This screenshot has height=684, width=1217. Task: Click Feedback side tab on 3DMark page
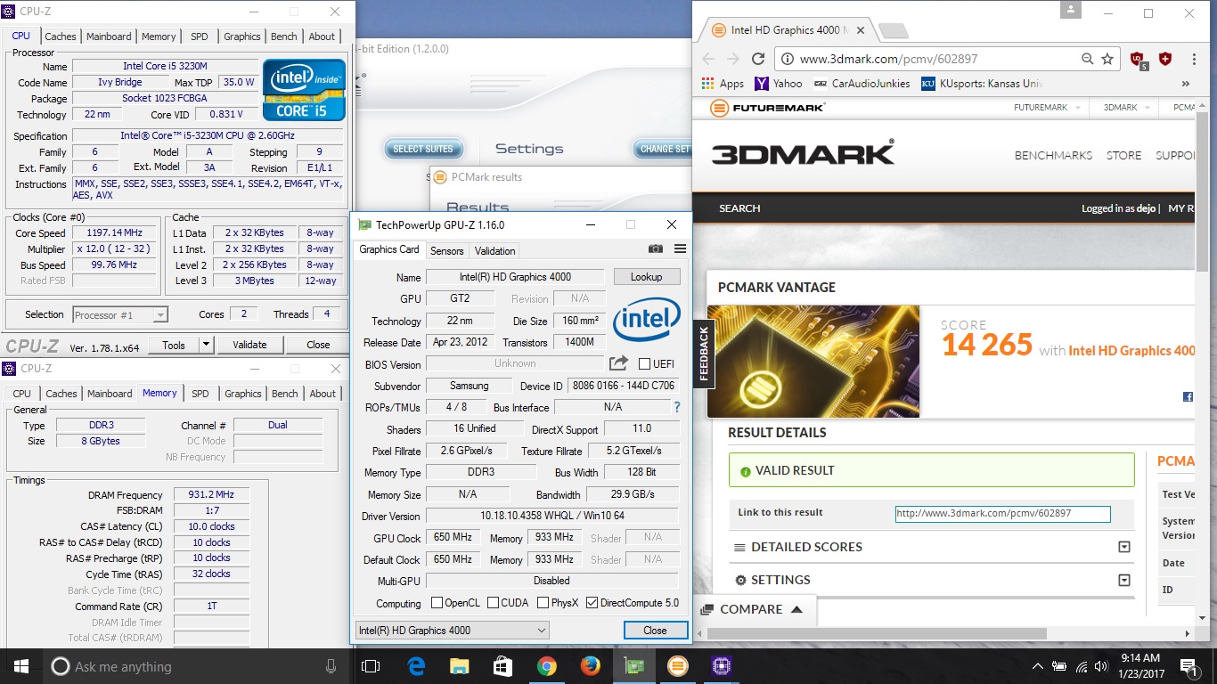(x=703, y=354)
